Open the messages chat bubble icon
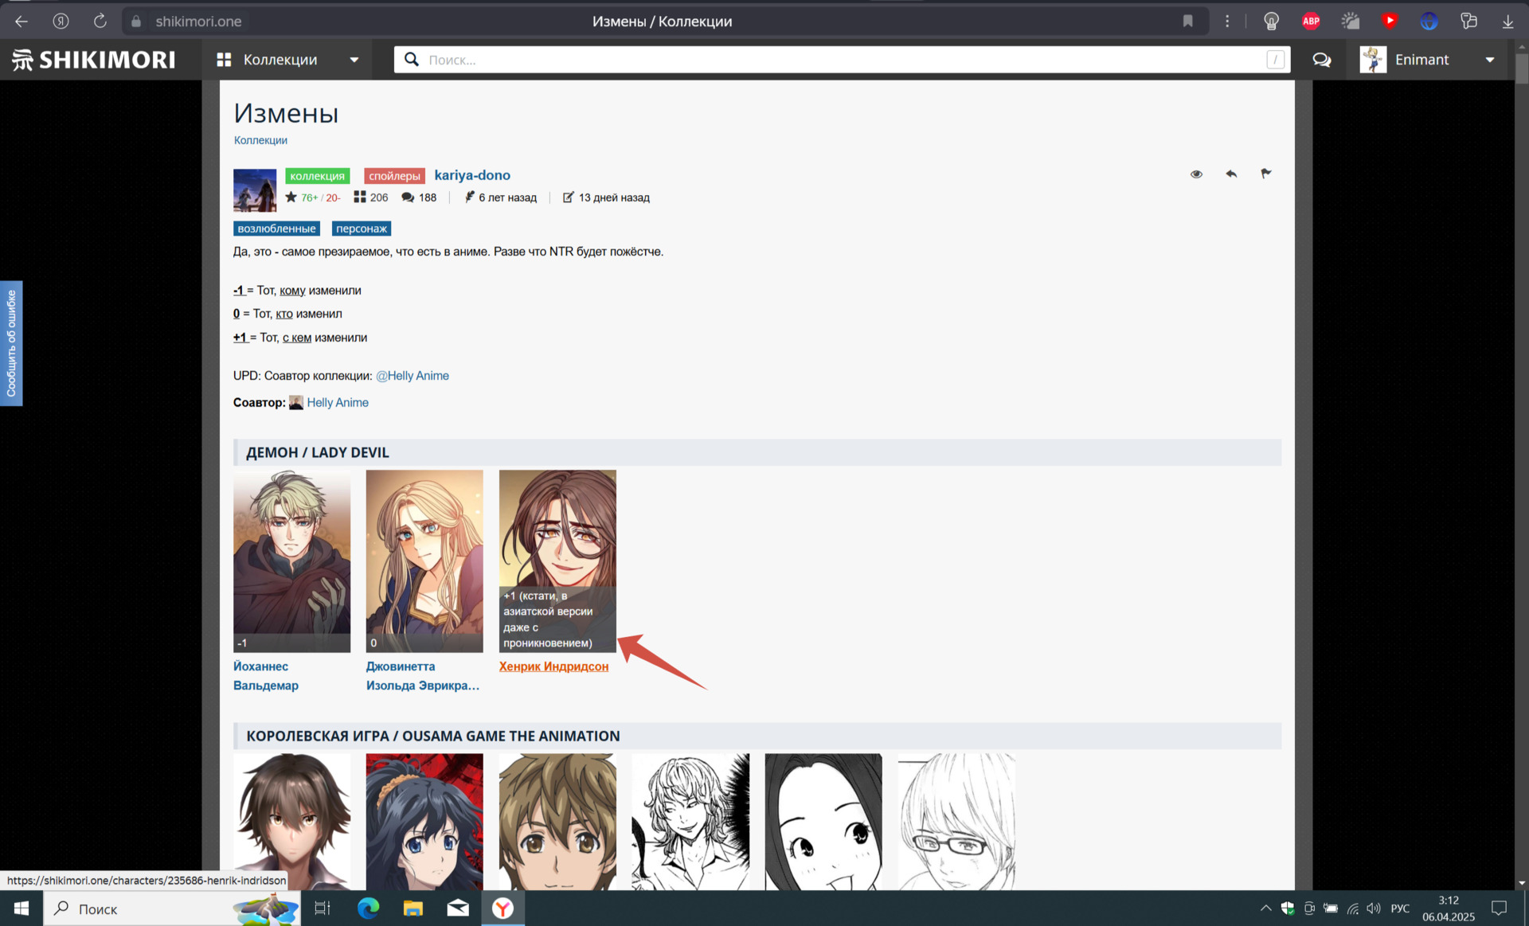The width and height of the screenshot is (1529, 926). pyautogui.click(x=1322, y=60)
